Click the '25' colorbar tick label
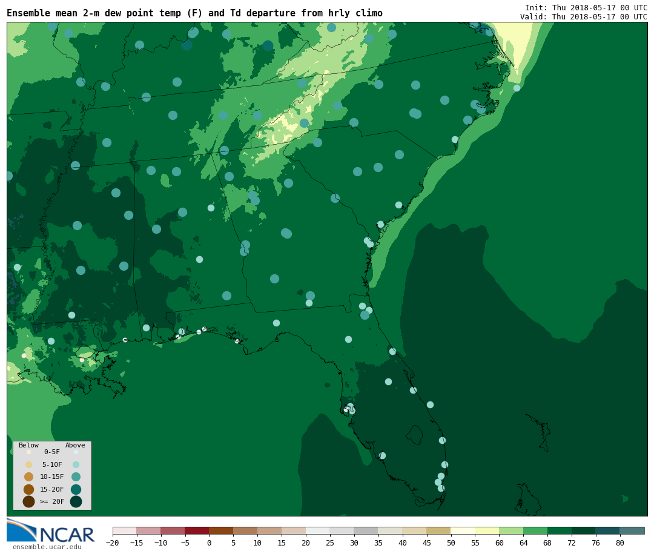This screenshot has height=554, width=654. [x=329, y=542]
